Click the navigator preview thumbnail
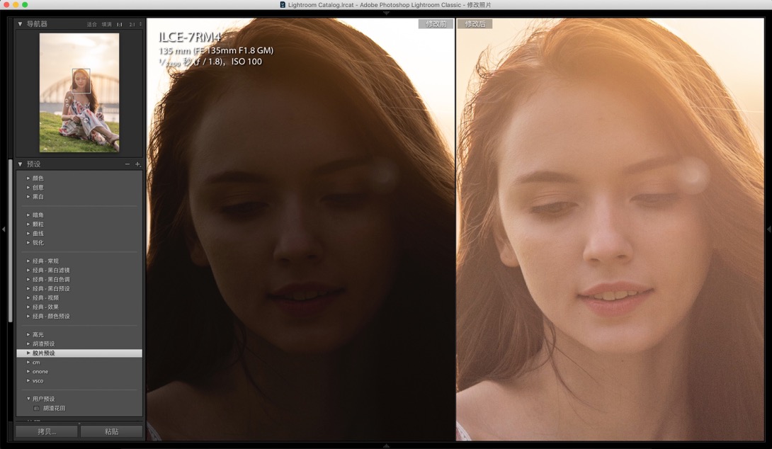Image resolution: width=772 pixels, height=449 pixels. point(79,93)
